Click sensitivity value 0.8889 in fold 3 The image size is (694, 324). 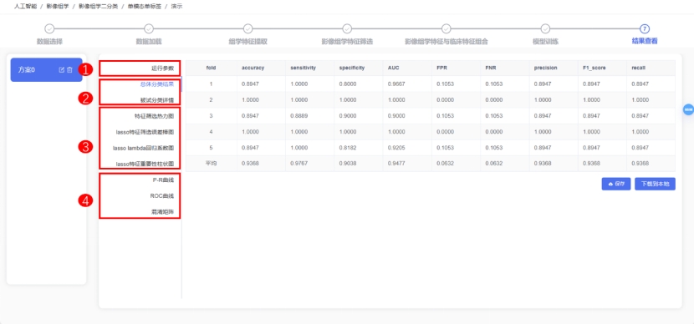(x=299, y=116)
